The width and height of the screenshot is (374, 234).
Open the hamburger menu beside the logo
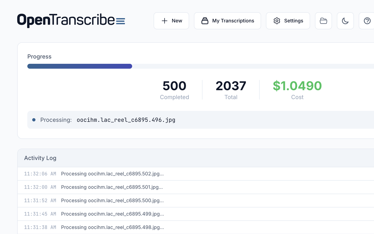pyautogui.click(x=120, y=21)
